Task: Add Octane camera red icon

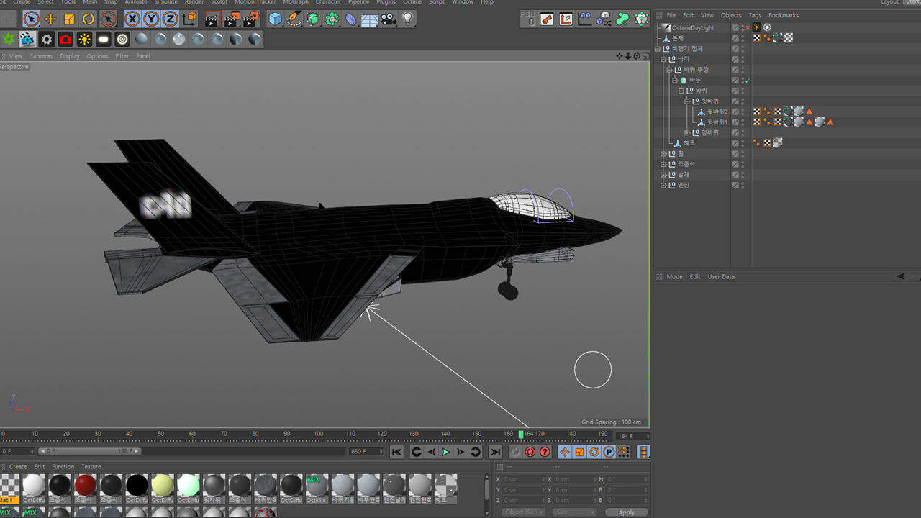Action: [x=65, y=39]
